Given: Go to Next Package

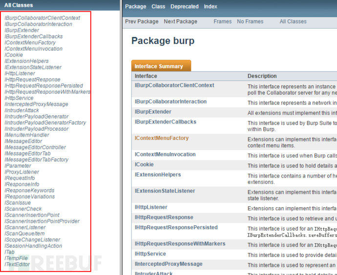Looking at the screenshot, I should click(x=180, y=21).
